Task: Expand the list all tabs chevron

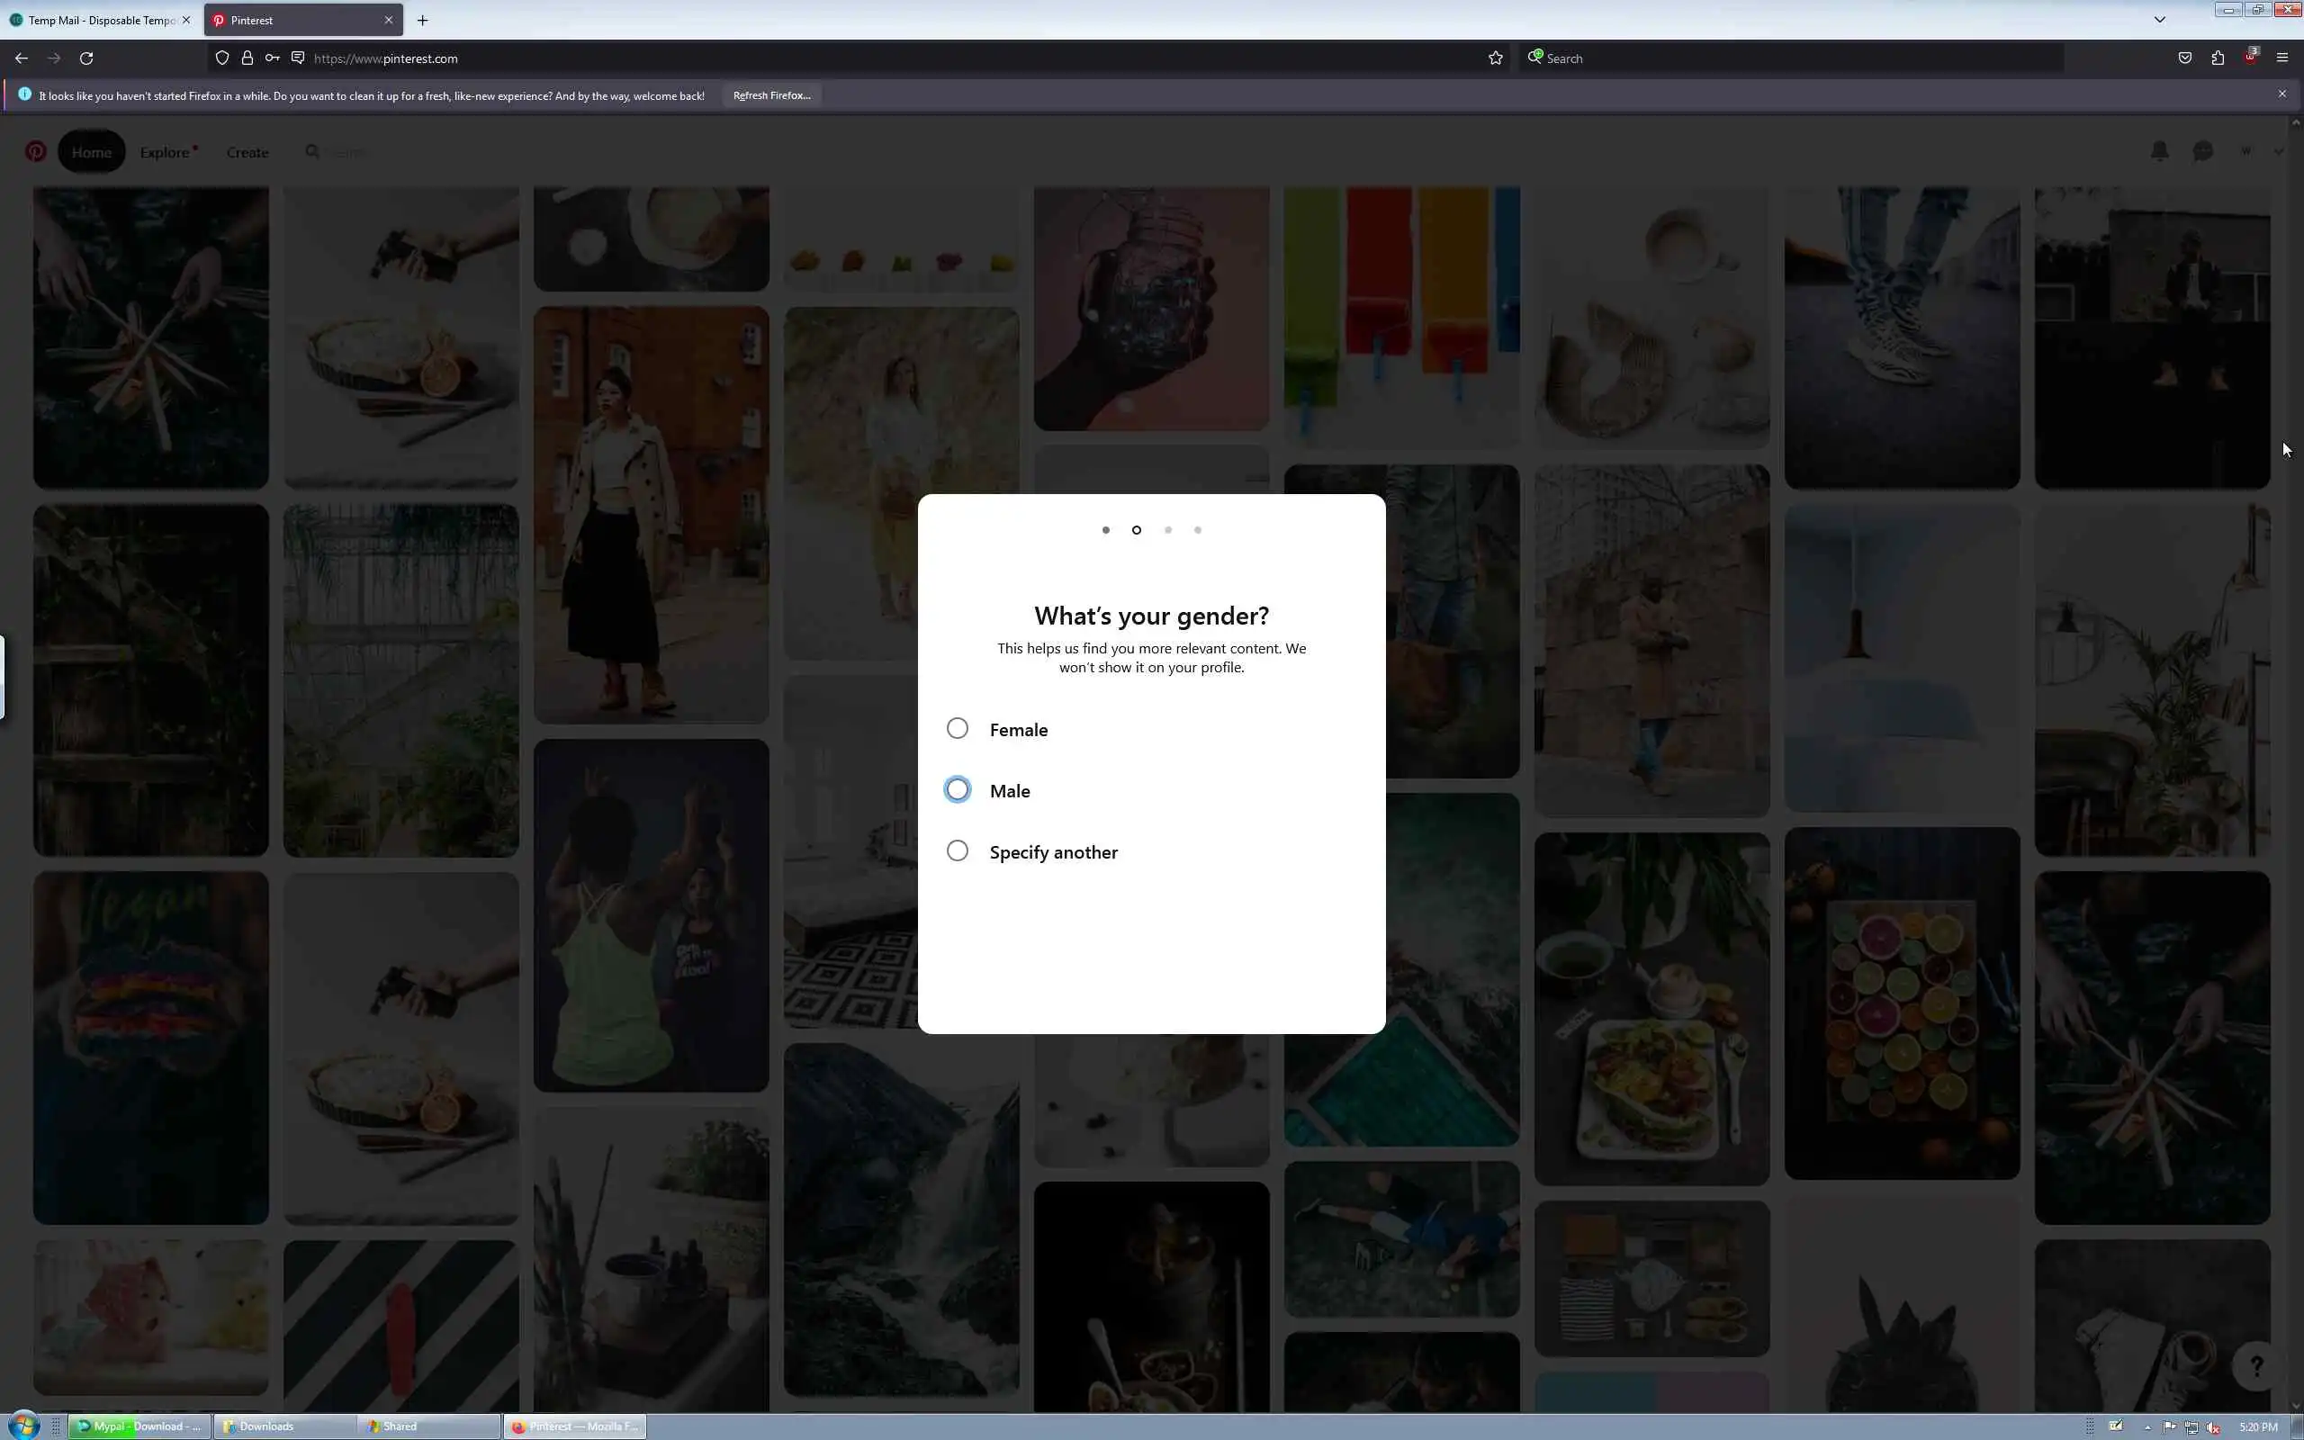Action: click(2159, 19)
